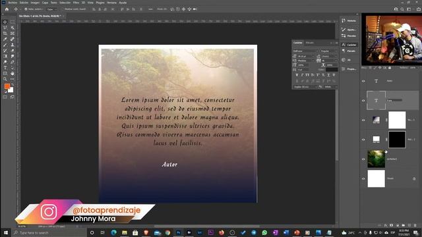Hide the Autor text layer
The height and width of the screenshot is (237, 422).
click(363, 81)
